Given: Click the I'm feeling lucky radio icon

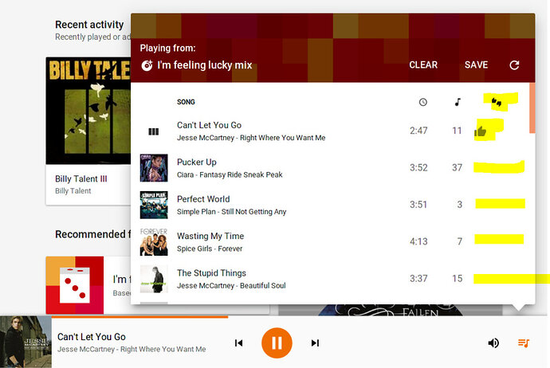Looking at the screenshot, I should click(147, 65).
